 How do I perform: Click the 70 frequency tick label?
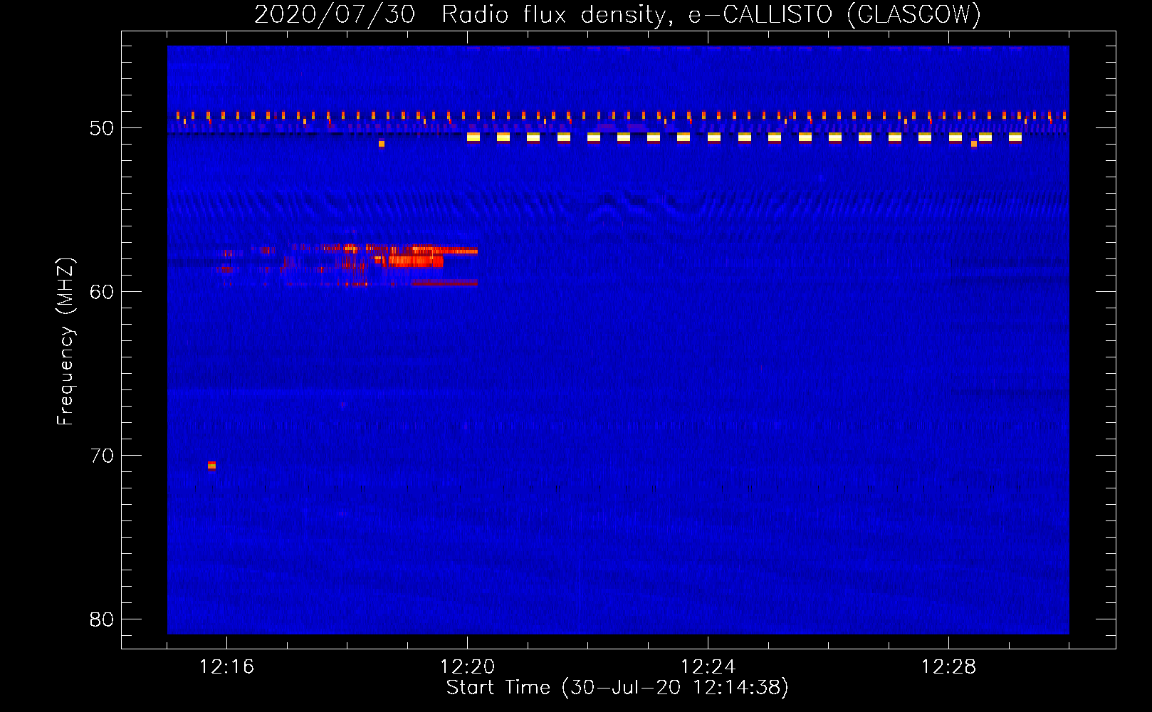tap(102, 456)
